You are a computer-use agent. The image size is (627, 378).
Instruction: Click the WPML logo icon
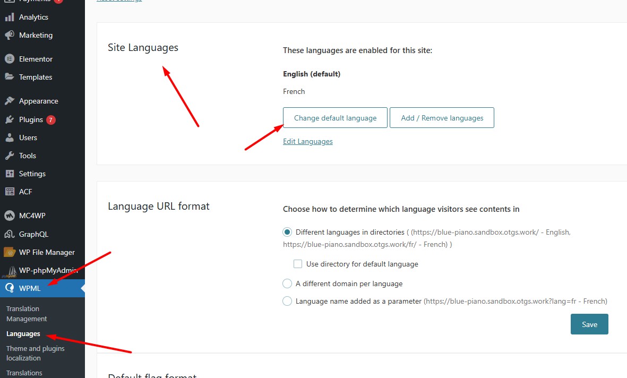click(10, 288)
